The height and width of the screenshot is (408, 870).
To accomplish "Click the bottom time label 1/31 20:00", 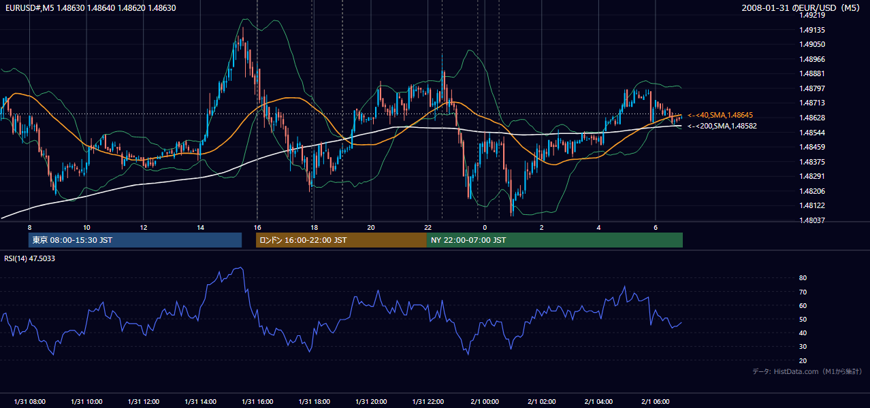I will [371, 402].
